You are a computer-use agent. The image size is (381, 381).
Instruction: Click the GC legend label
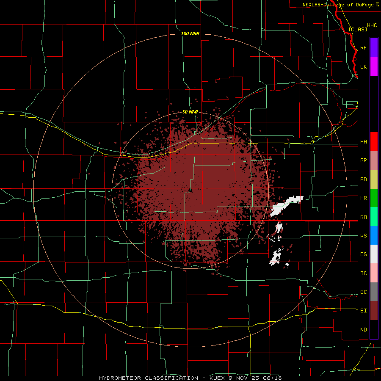(363, 292)
